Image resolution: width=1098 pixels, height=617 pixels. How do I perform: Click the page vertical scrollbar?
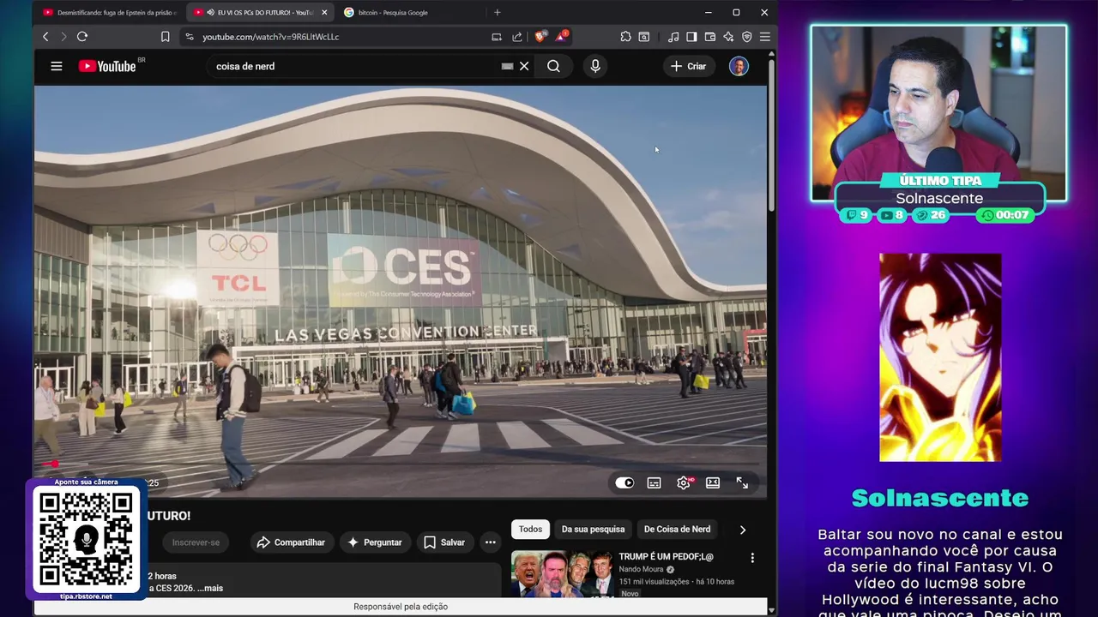click(x=771, y=135)
